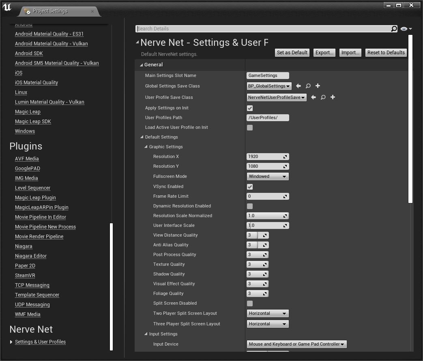This screenshot has width=423, height=361.
Task: Enable Dynamic Resolution Enabled checkbox
Action: pyautogui.click(x=250, y=206)
